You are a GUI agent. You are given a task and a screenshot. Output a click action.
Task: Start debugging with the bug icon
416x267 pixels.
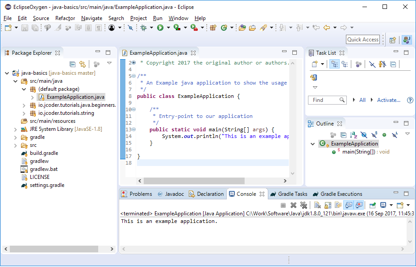[x=144, y=28]
